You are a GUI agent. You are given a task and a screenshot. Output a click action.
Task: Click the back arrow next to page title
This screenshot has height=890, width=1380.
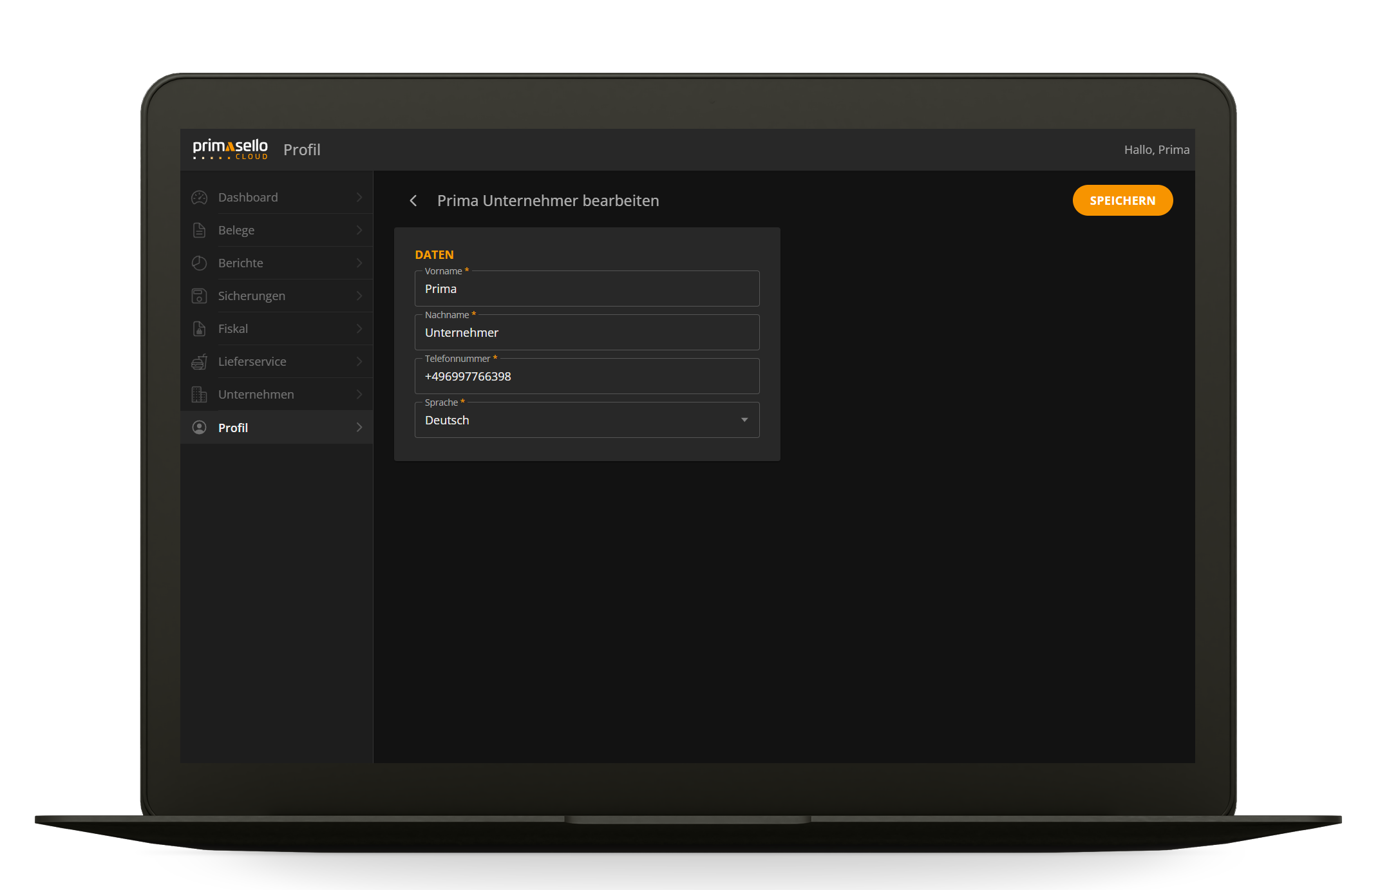[x=413, y=200]
